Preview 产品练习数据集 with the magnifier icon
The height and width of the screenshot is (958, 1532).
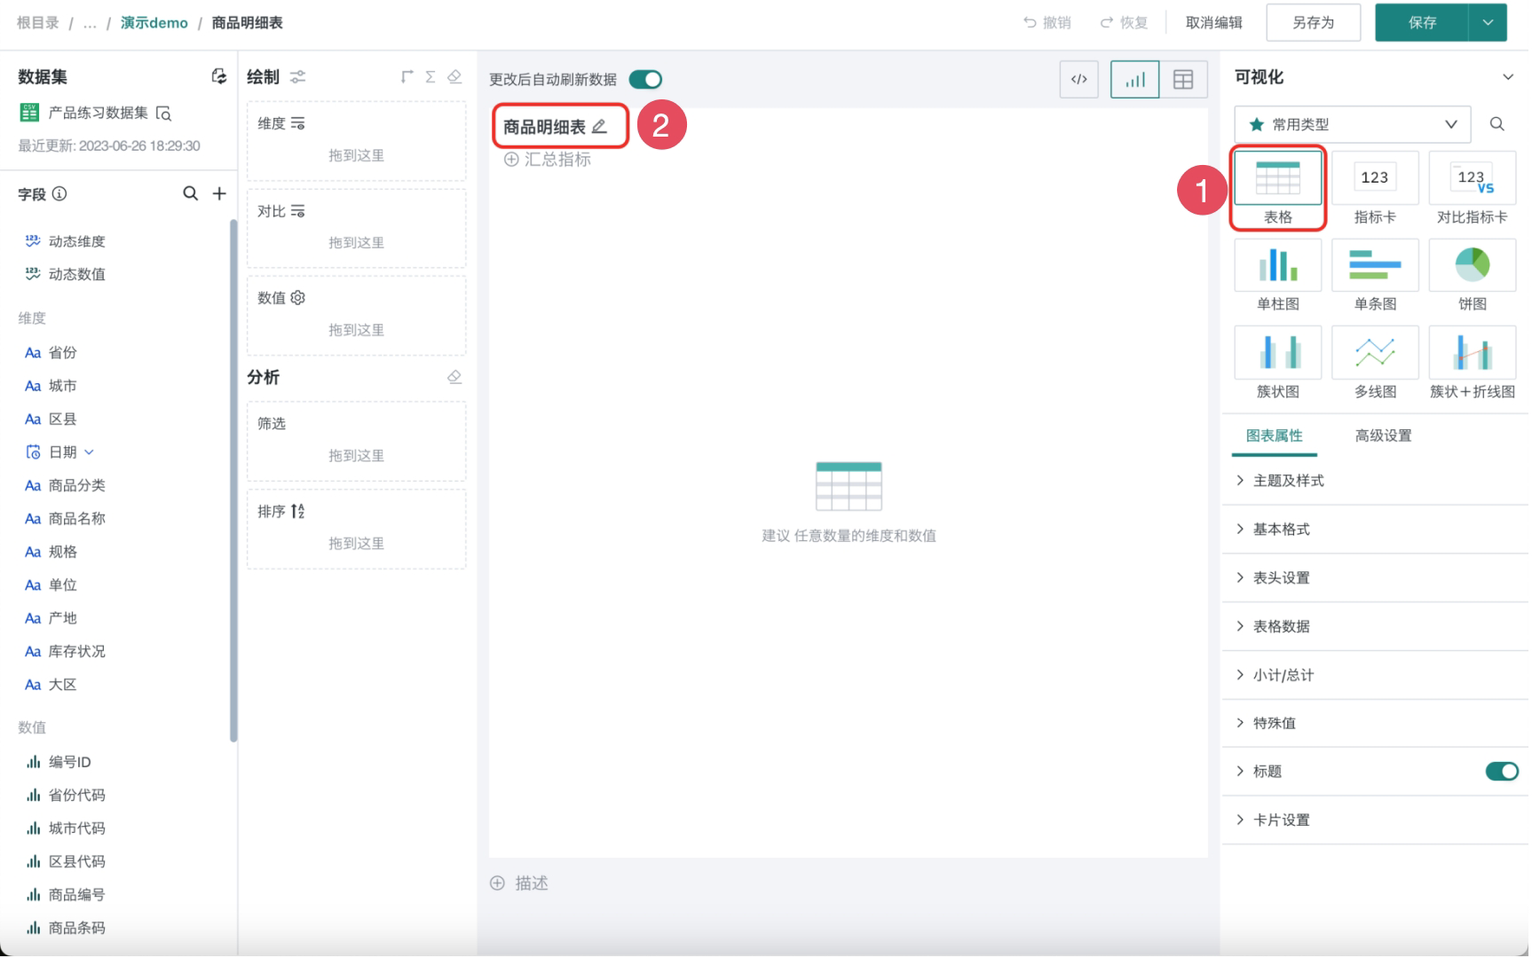pos(163,114)
